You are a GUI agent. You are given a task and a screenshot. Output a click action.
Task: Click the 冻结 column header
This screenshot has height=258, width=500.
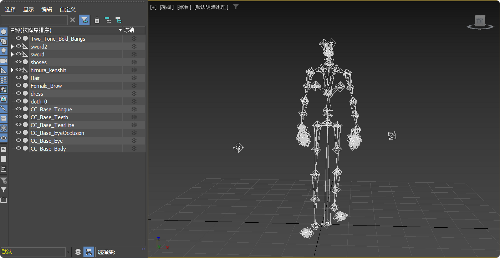[x=134, y=30]
